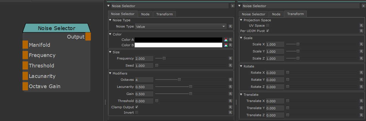366x121 pixels.
Task: Reset the Noise Type with its R icon
Action: (x=230, y=26)
